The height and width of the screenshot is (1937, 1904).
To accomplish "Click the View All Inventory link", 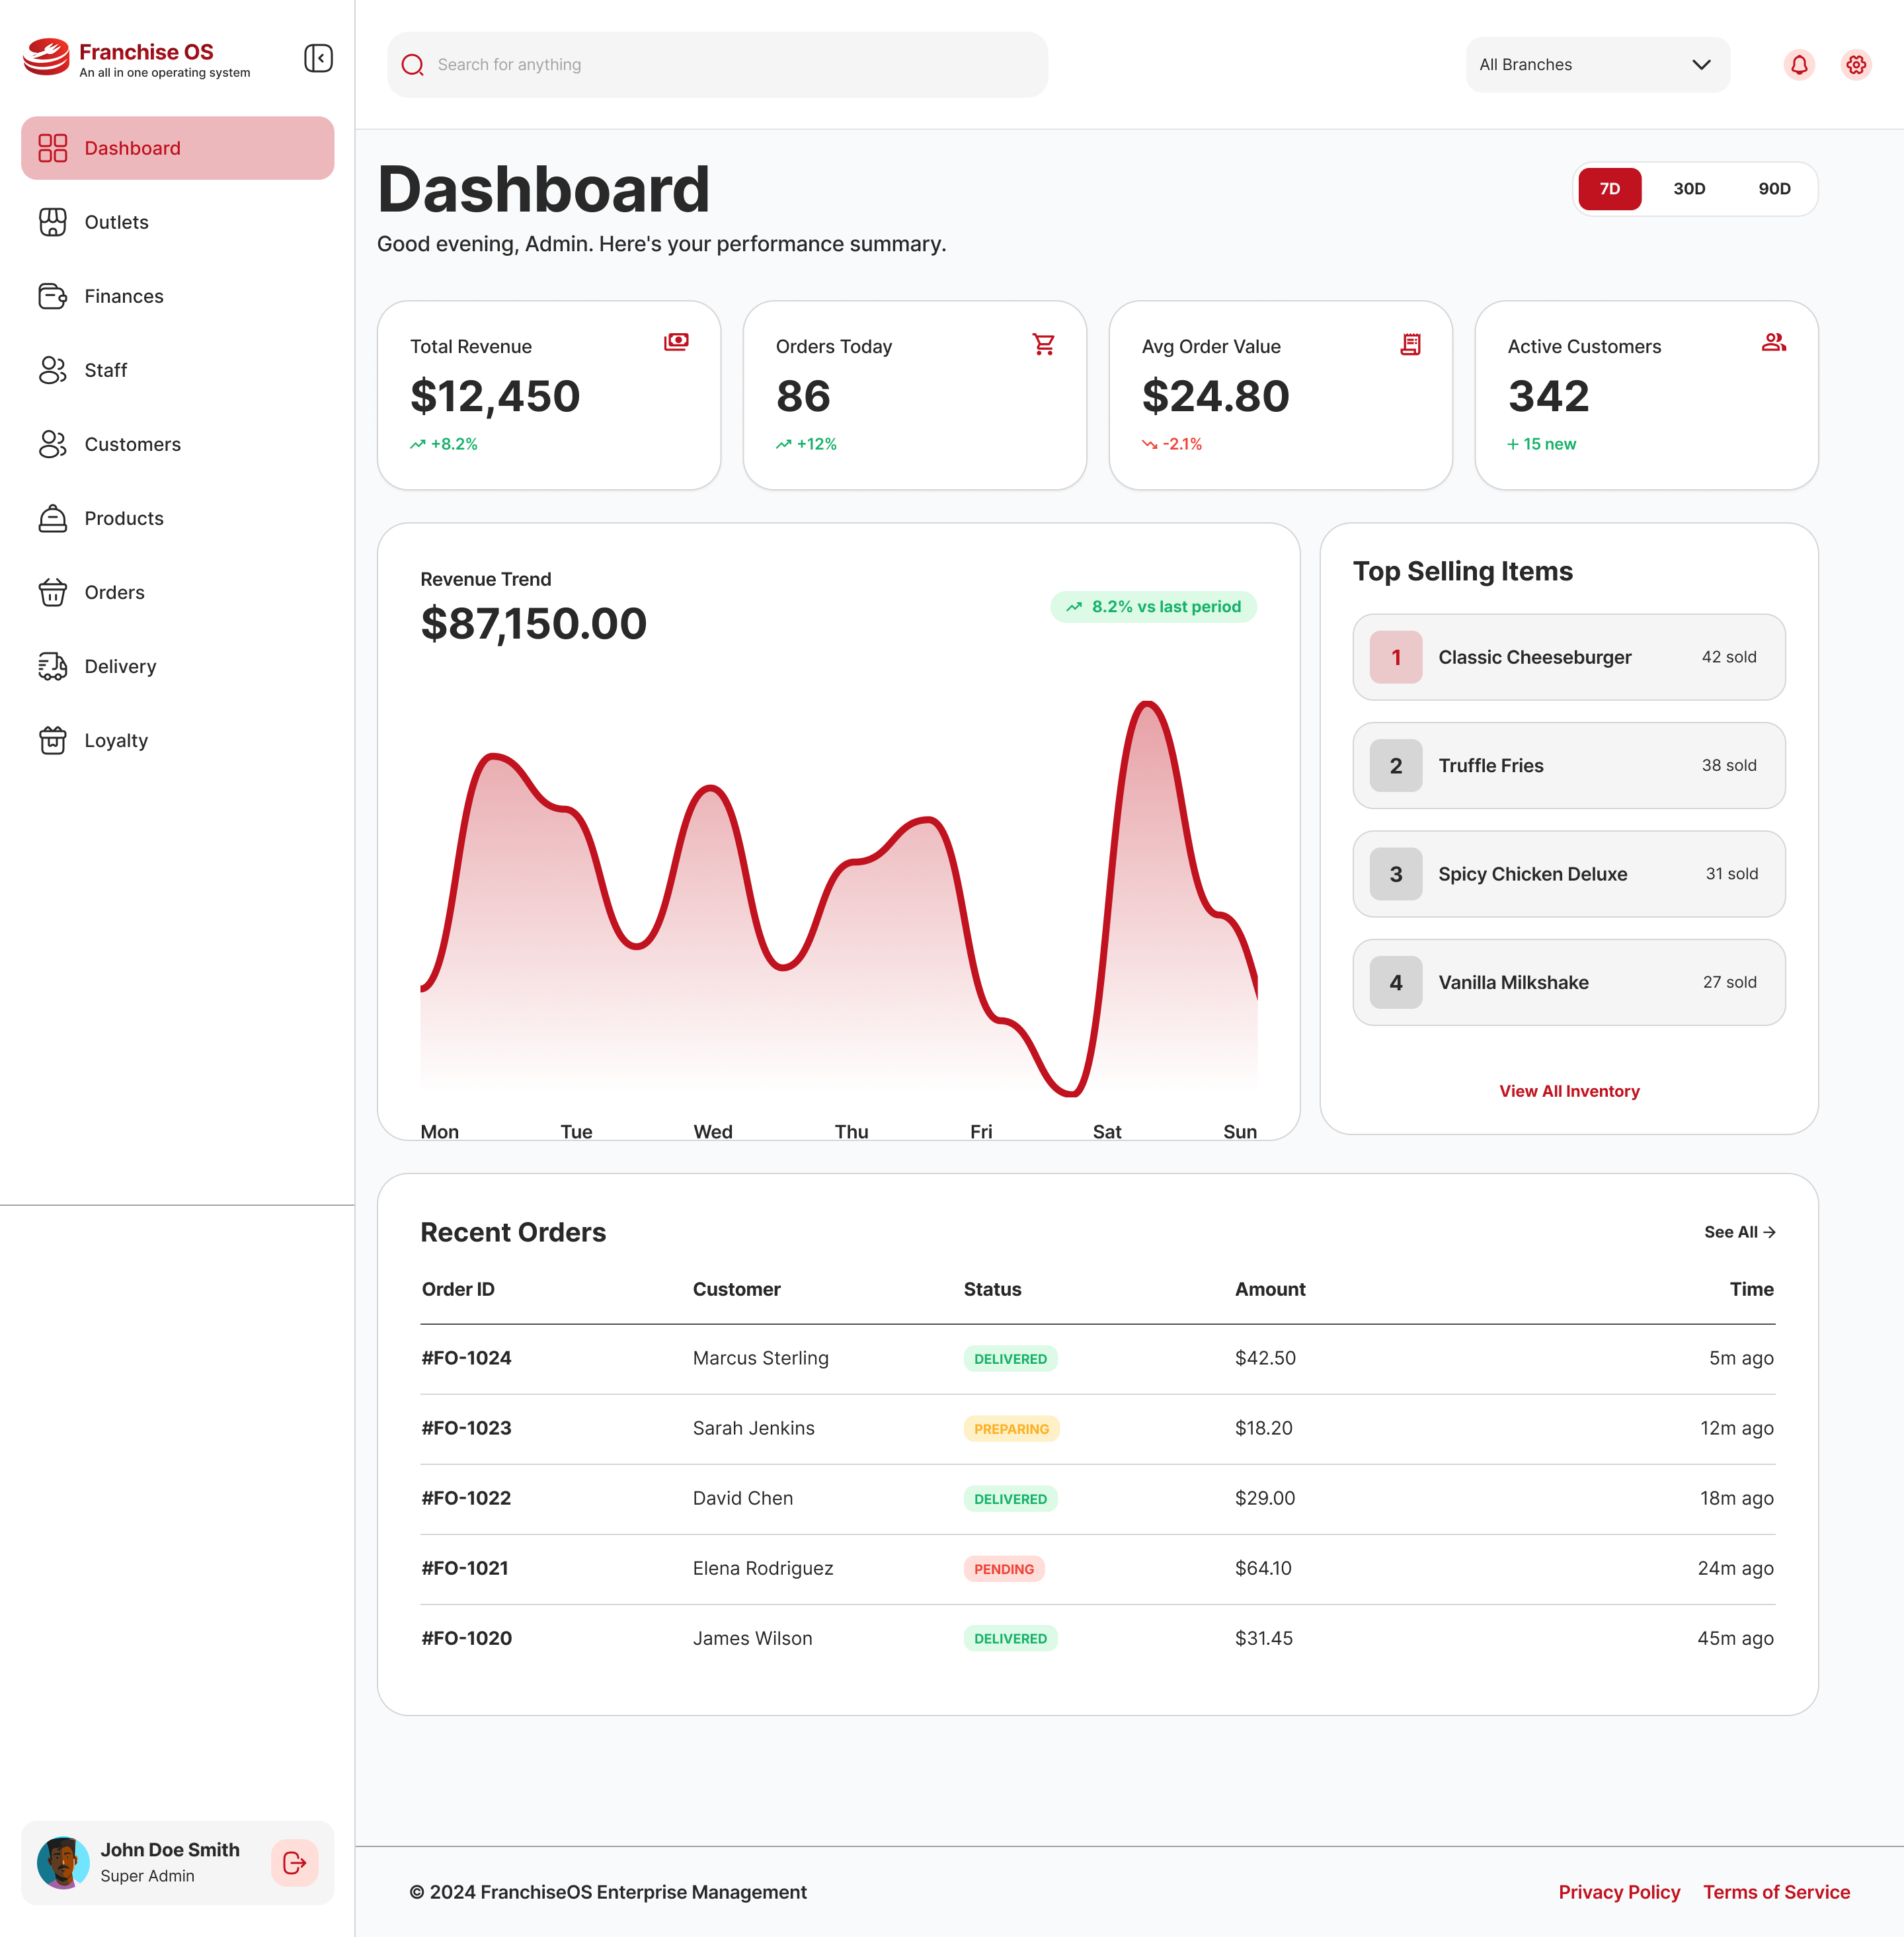I will [x=1568, y=1091].
